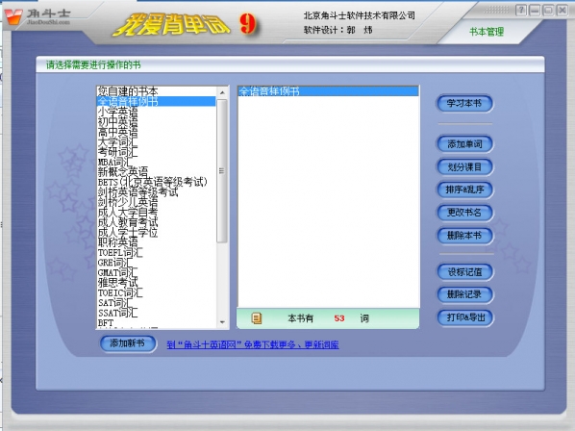The width and height of the screenshot is (575, 431).
Task: Select GMAT词汇 entry
Action: click(156, 273)
